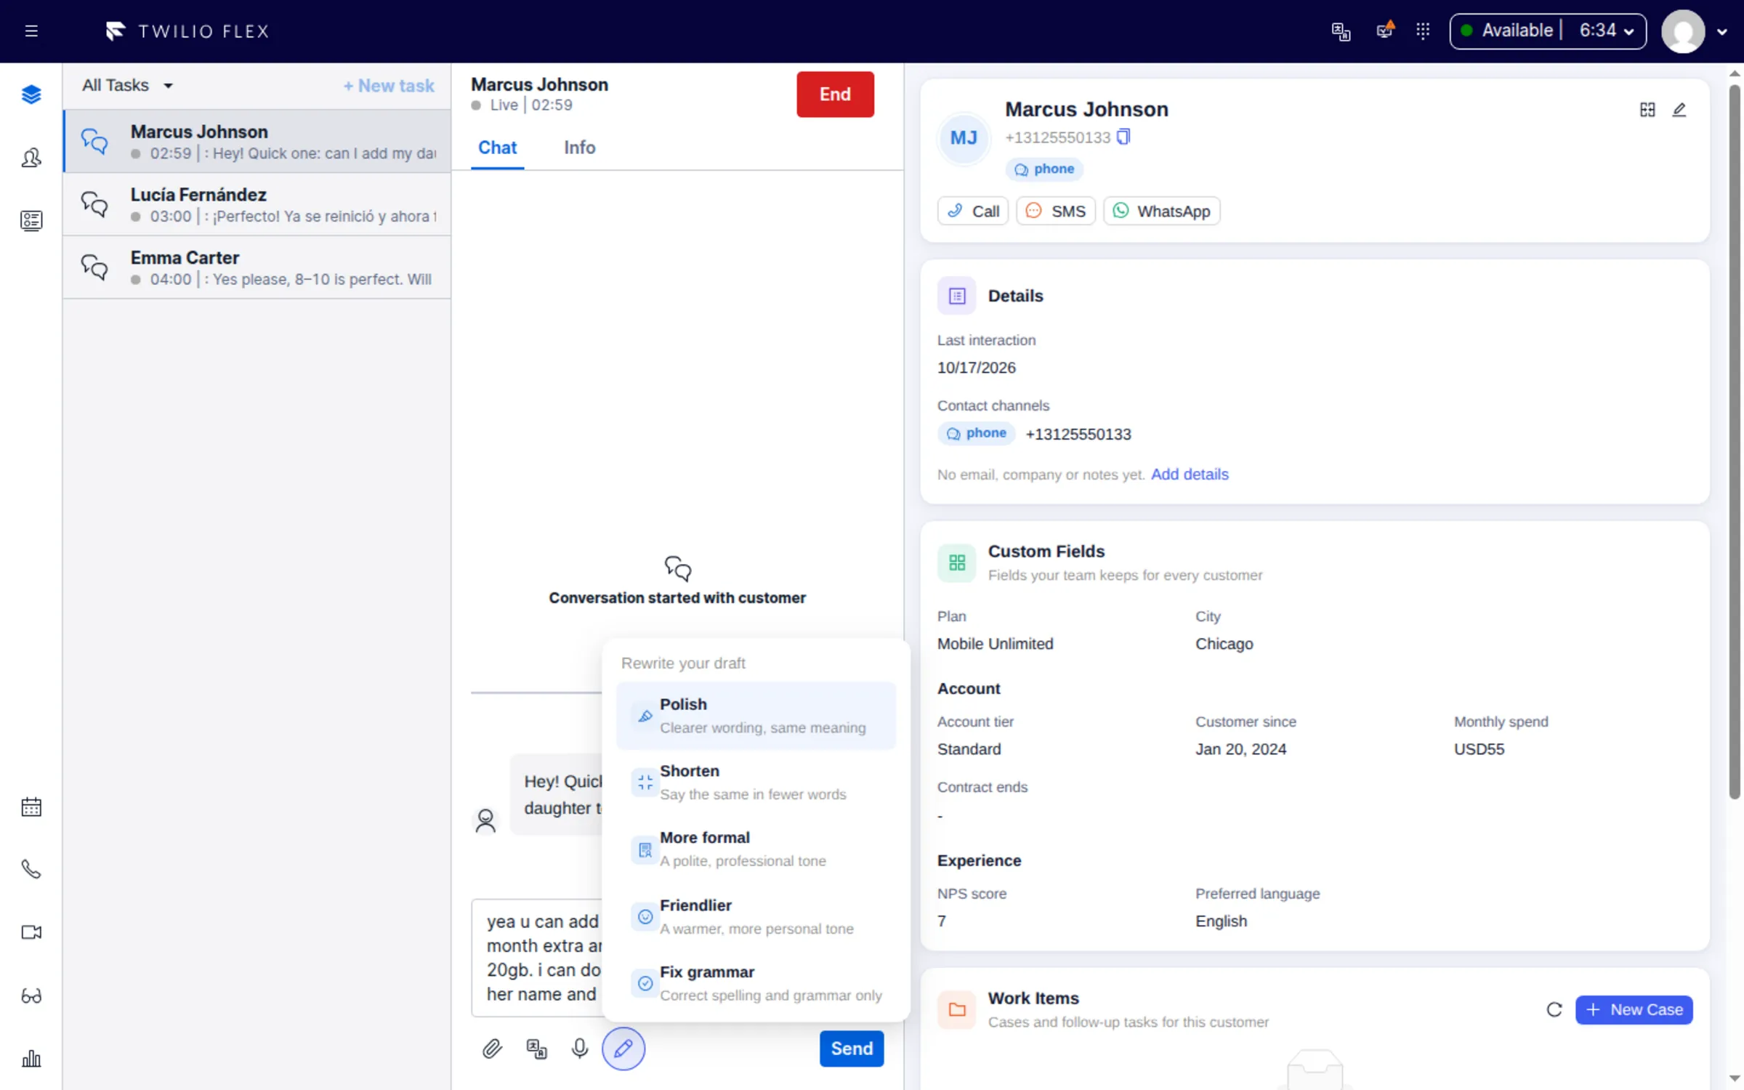
Task: Click the Add details link
Action: click(x=1190, y=475)
